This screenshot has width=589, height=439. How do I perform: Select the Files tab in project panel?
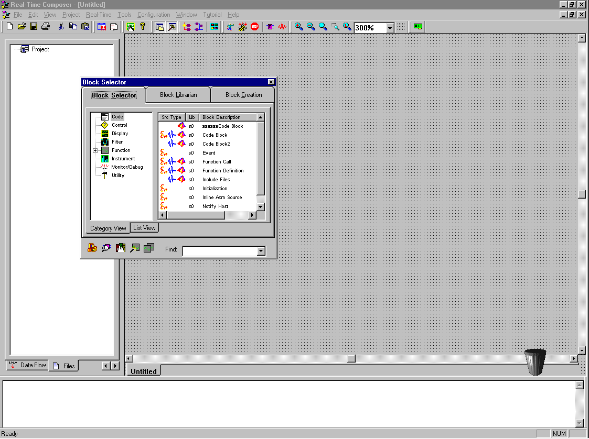pyautogui.click(x=63, y=366)
